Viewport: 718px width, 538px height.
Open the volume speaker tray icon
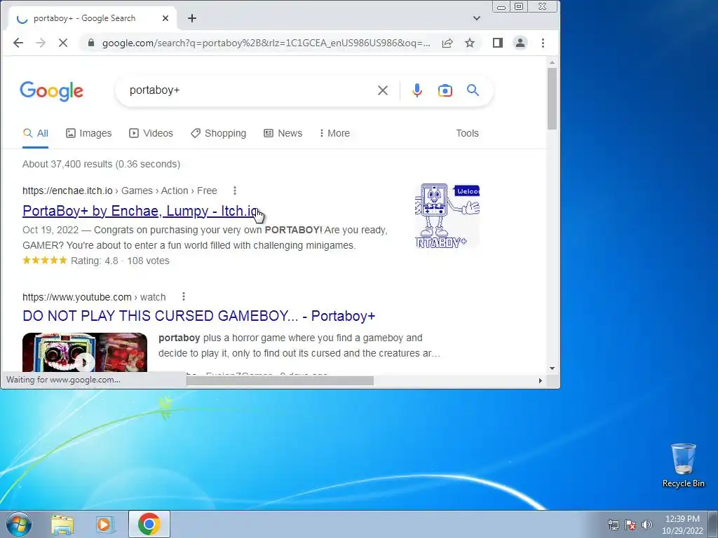point(647,525)
